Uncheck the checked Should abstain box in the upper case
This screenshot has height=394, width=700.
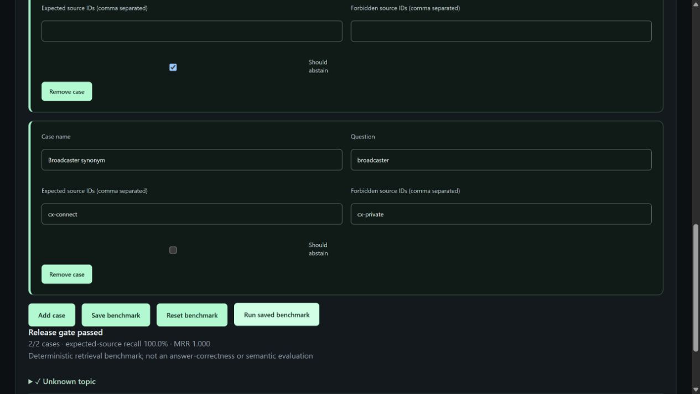tap(173, 68)
